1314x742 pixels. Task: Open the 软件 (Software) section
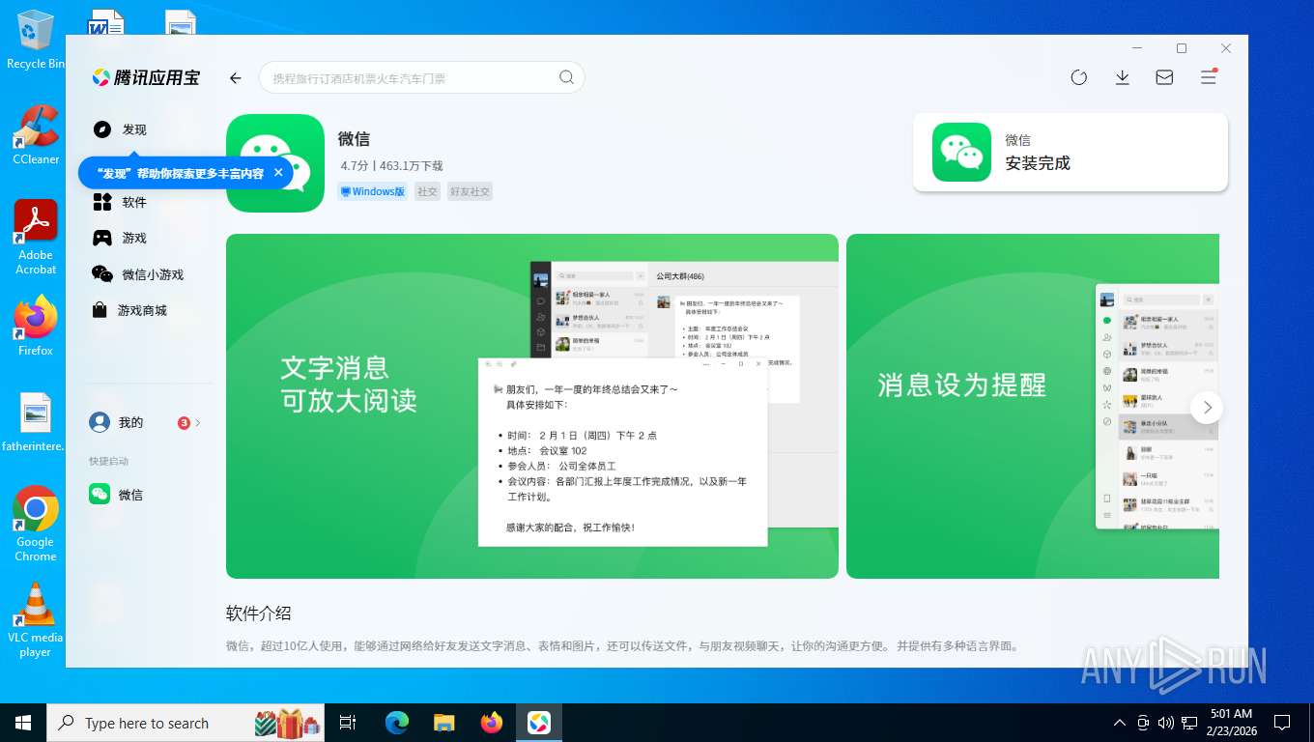(x=120, y=202)
